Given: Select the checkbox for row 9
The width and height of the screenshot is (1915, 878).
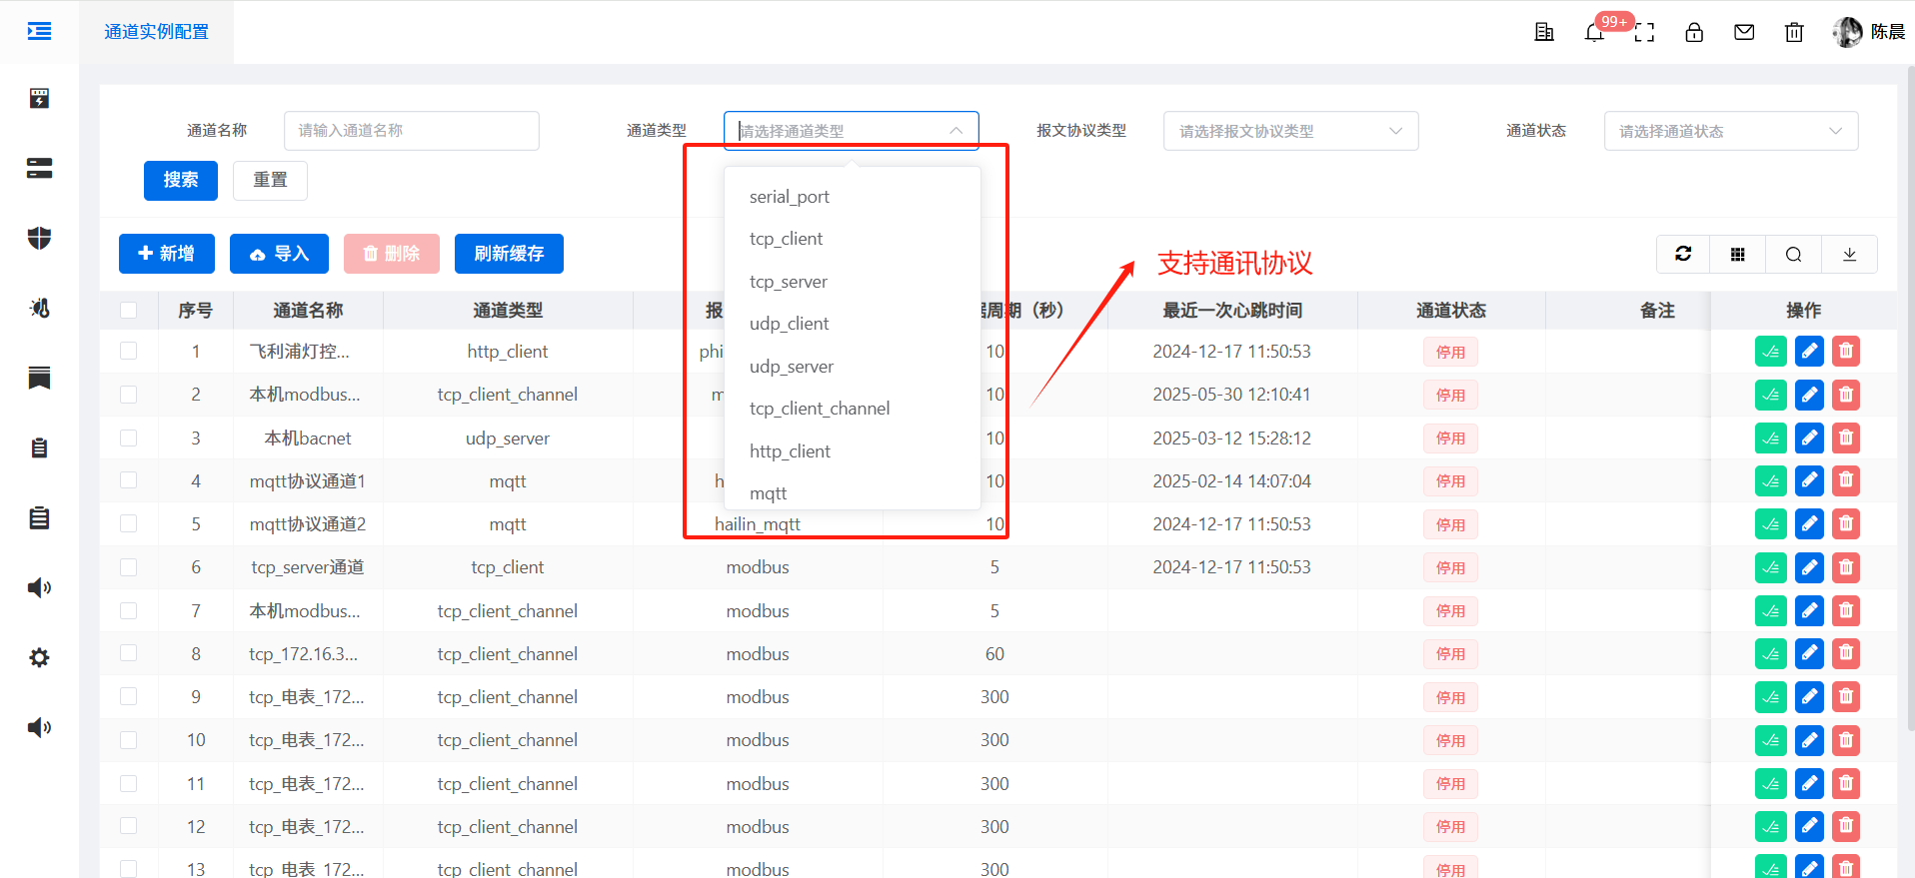Looking at the screenshot, I should point(129,696).
